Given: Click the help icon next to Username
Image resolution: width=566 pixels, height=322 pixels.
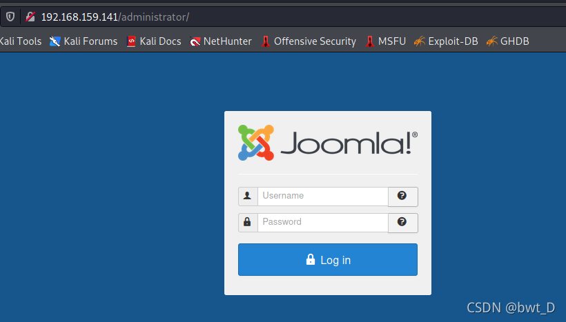Looking at the screenshot, I should coord(403,197).
